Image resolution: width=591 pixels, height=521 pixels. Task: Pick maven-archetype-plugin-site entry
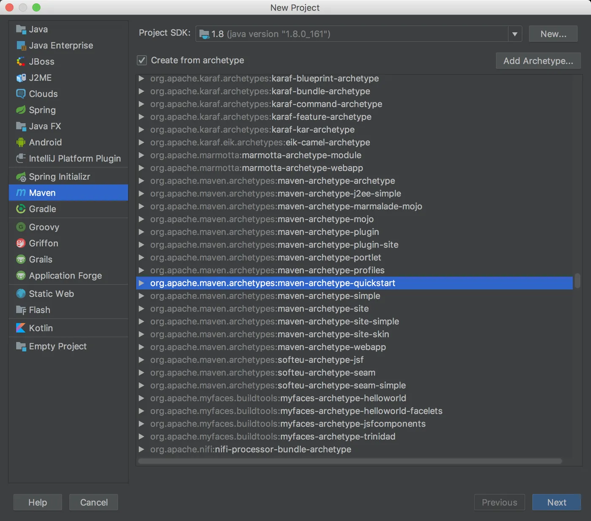coord(355,244)
